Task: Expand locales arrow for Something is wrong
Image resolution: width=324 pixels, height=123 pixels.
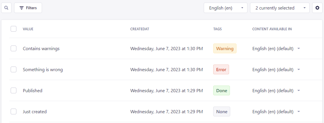Action: pyautogui.click(x=299, y=69)
